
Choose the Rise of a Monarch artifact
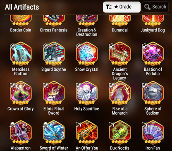point(120,93)
